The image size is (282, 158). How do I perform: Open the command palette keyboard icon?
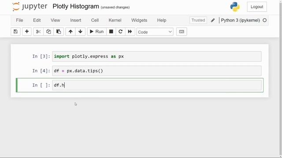[182, 32]
